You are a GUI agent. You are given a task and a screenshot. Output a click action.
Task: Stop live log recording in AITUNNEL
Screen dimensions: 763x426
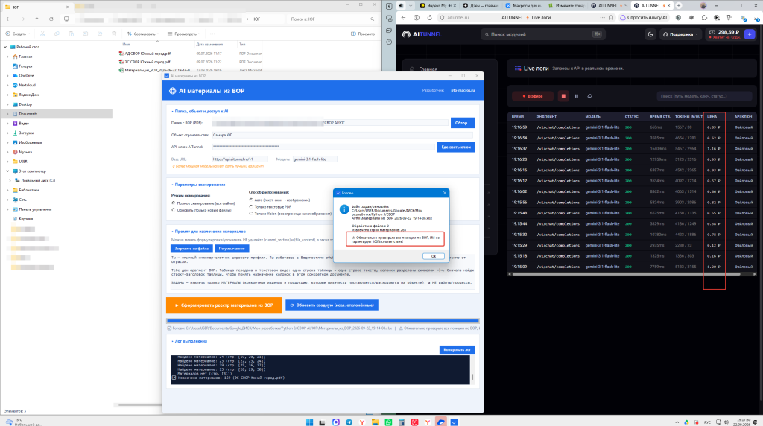click(563, 96)
